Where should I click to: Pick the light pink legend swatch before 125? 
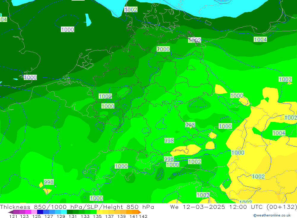(34, 212)
